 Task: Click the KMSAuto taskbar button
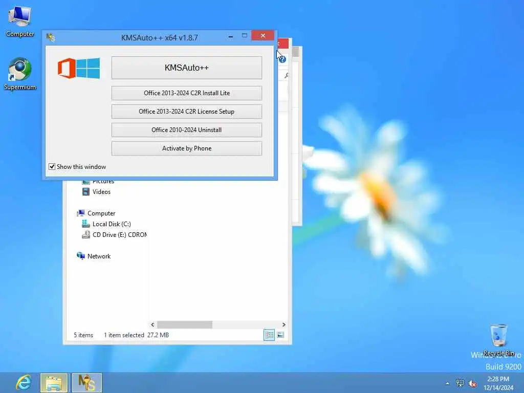coord(86,383)
